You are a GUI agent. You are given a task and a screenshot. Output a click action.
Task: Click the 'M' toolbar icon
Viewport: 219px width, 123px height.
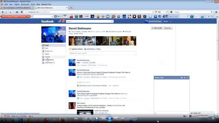pyautogui.click(x=119, y=16)
